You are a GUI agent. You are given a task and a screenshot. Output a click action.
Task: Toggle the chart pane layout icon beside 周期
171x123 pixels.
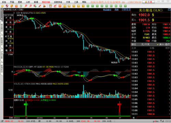(x=126, y=10)
